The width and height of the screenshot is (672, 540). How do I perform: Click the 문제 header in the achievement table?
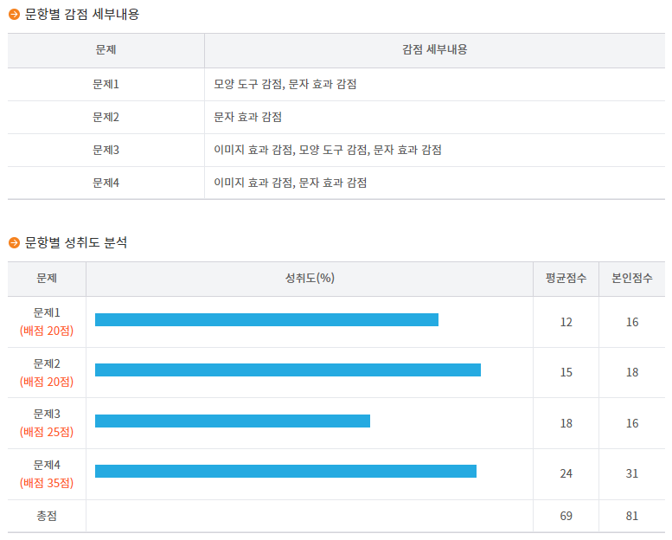pyautogui.click(x=47, y=279)
